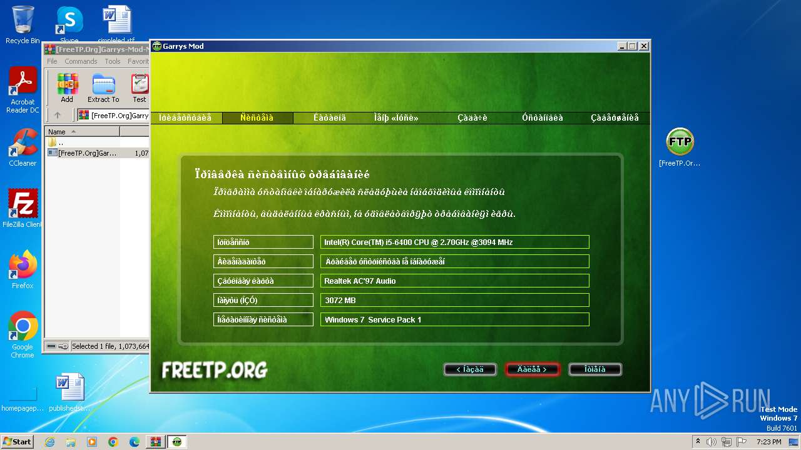Screen dimensions: 801x450
Task: Click the installer step tab with «...» quotes
Action: 396,117
